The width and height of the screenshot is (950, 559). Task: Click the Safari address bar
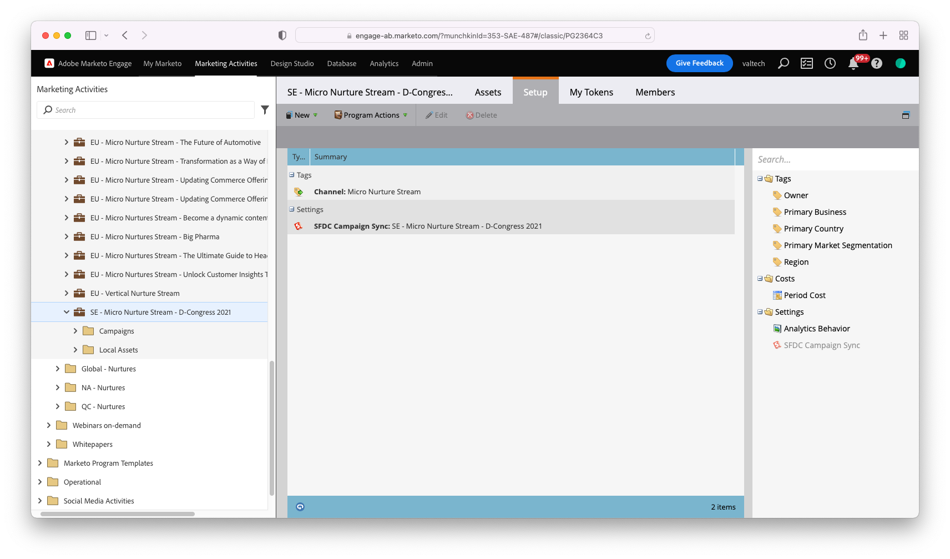475,36
